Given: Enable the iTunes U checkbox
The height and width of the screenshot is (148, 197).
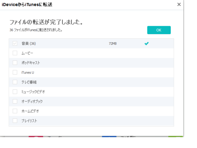Looking at the screenshot, I should [15, 72].
